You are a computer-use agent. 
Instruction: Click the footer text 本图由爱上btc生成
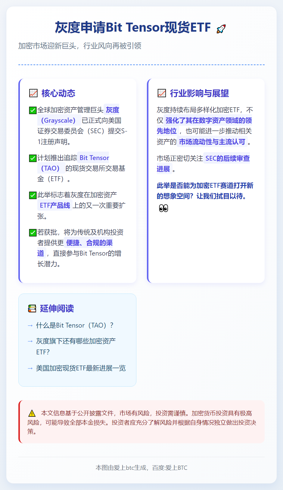[x=121, y=468]
